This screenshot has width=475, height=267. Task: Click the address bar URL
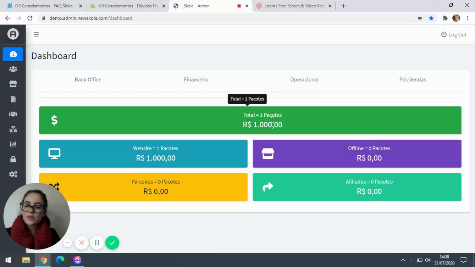click(x=91, y=18)
